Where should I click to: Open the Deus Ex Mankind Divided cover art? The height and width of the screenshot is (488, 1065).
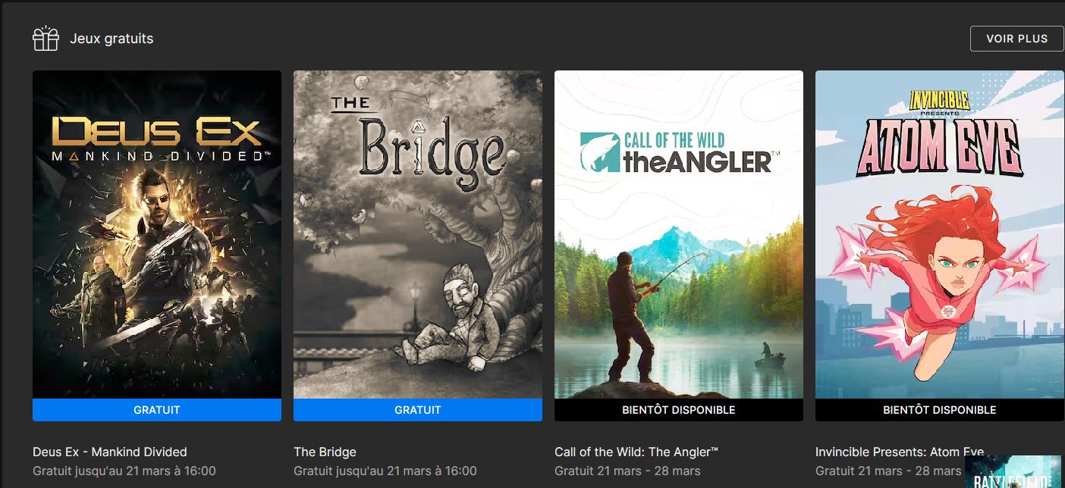[157, 235]
